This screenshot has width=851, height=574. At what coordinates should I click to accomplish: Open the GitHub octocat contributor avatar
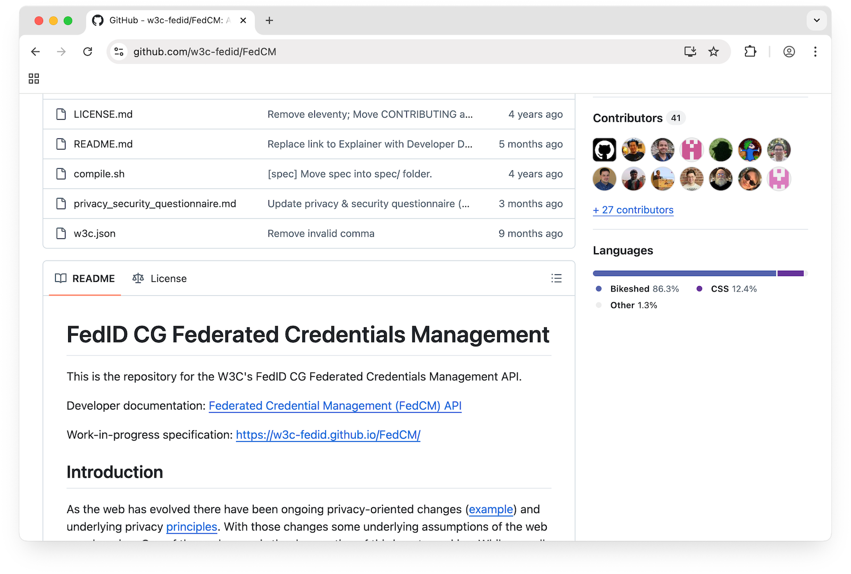[604, 150]
